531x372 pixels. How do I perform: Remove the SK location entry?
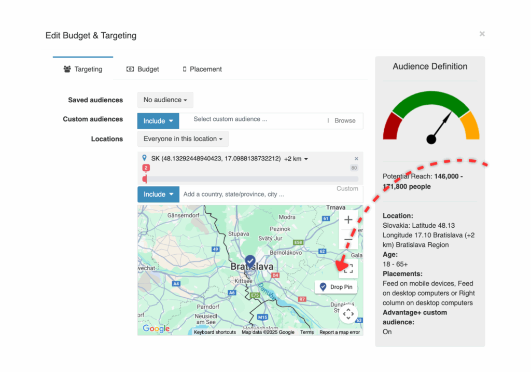click(x=356, y=159)
